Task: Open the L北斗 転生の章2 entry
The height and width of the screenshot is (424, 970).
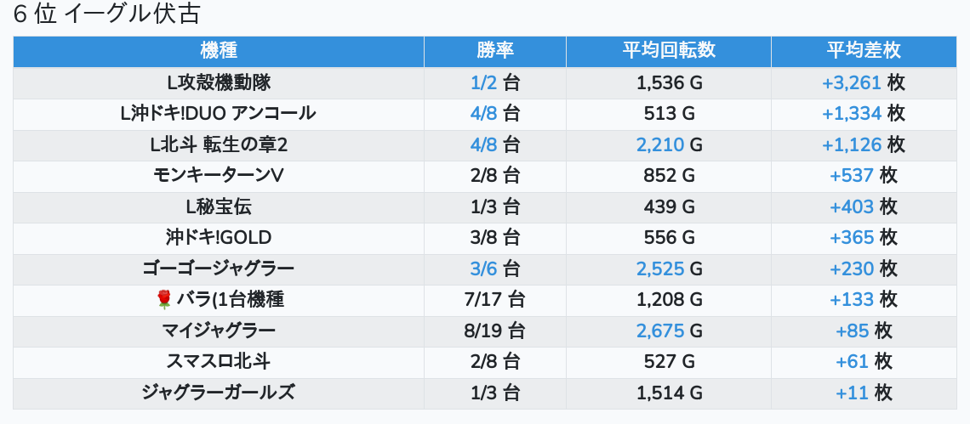Action: coord(219,144)
